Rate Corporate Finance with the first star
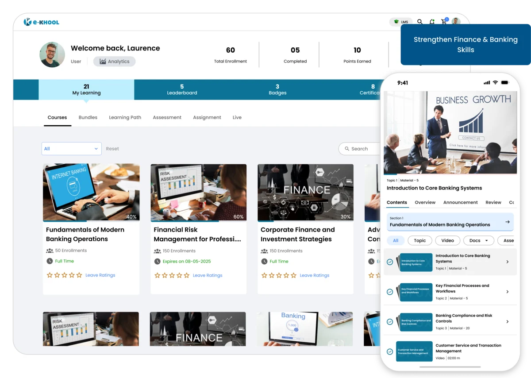 point(264,275)
